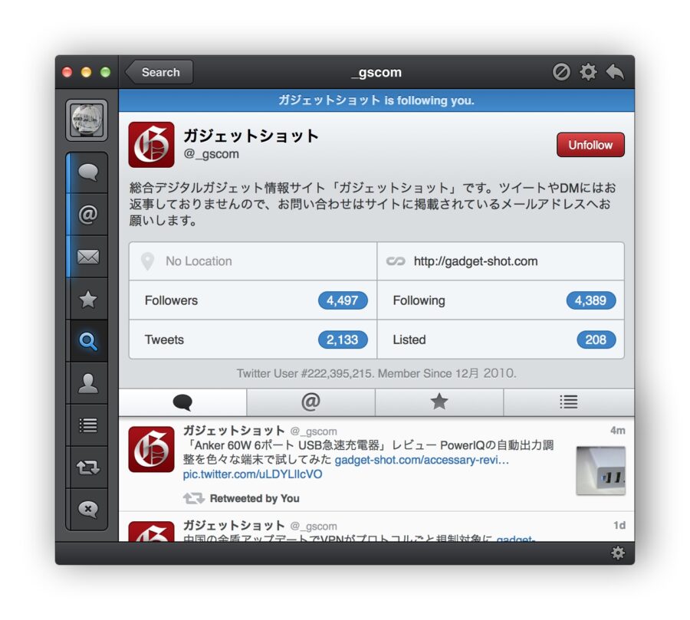Select the Search magnifier icon in sidebar
The image size is (690, 620).
pyautogui.click(x=87, y=341)
